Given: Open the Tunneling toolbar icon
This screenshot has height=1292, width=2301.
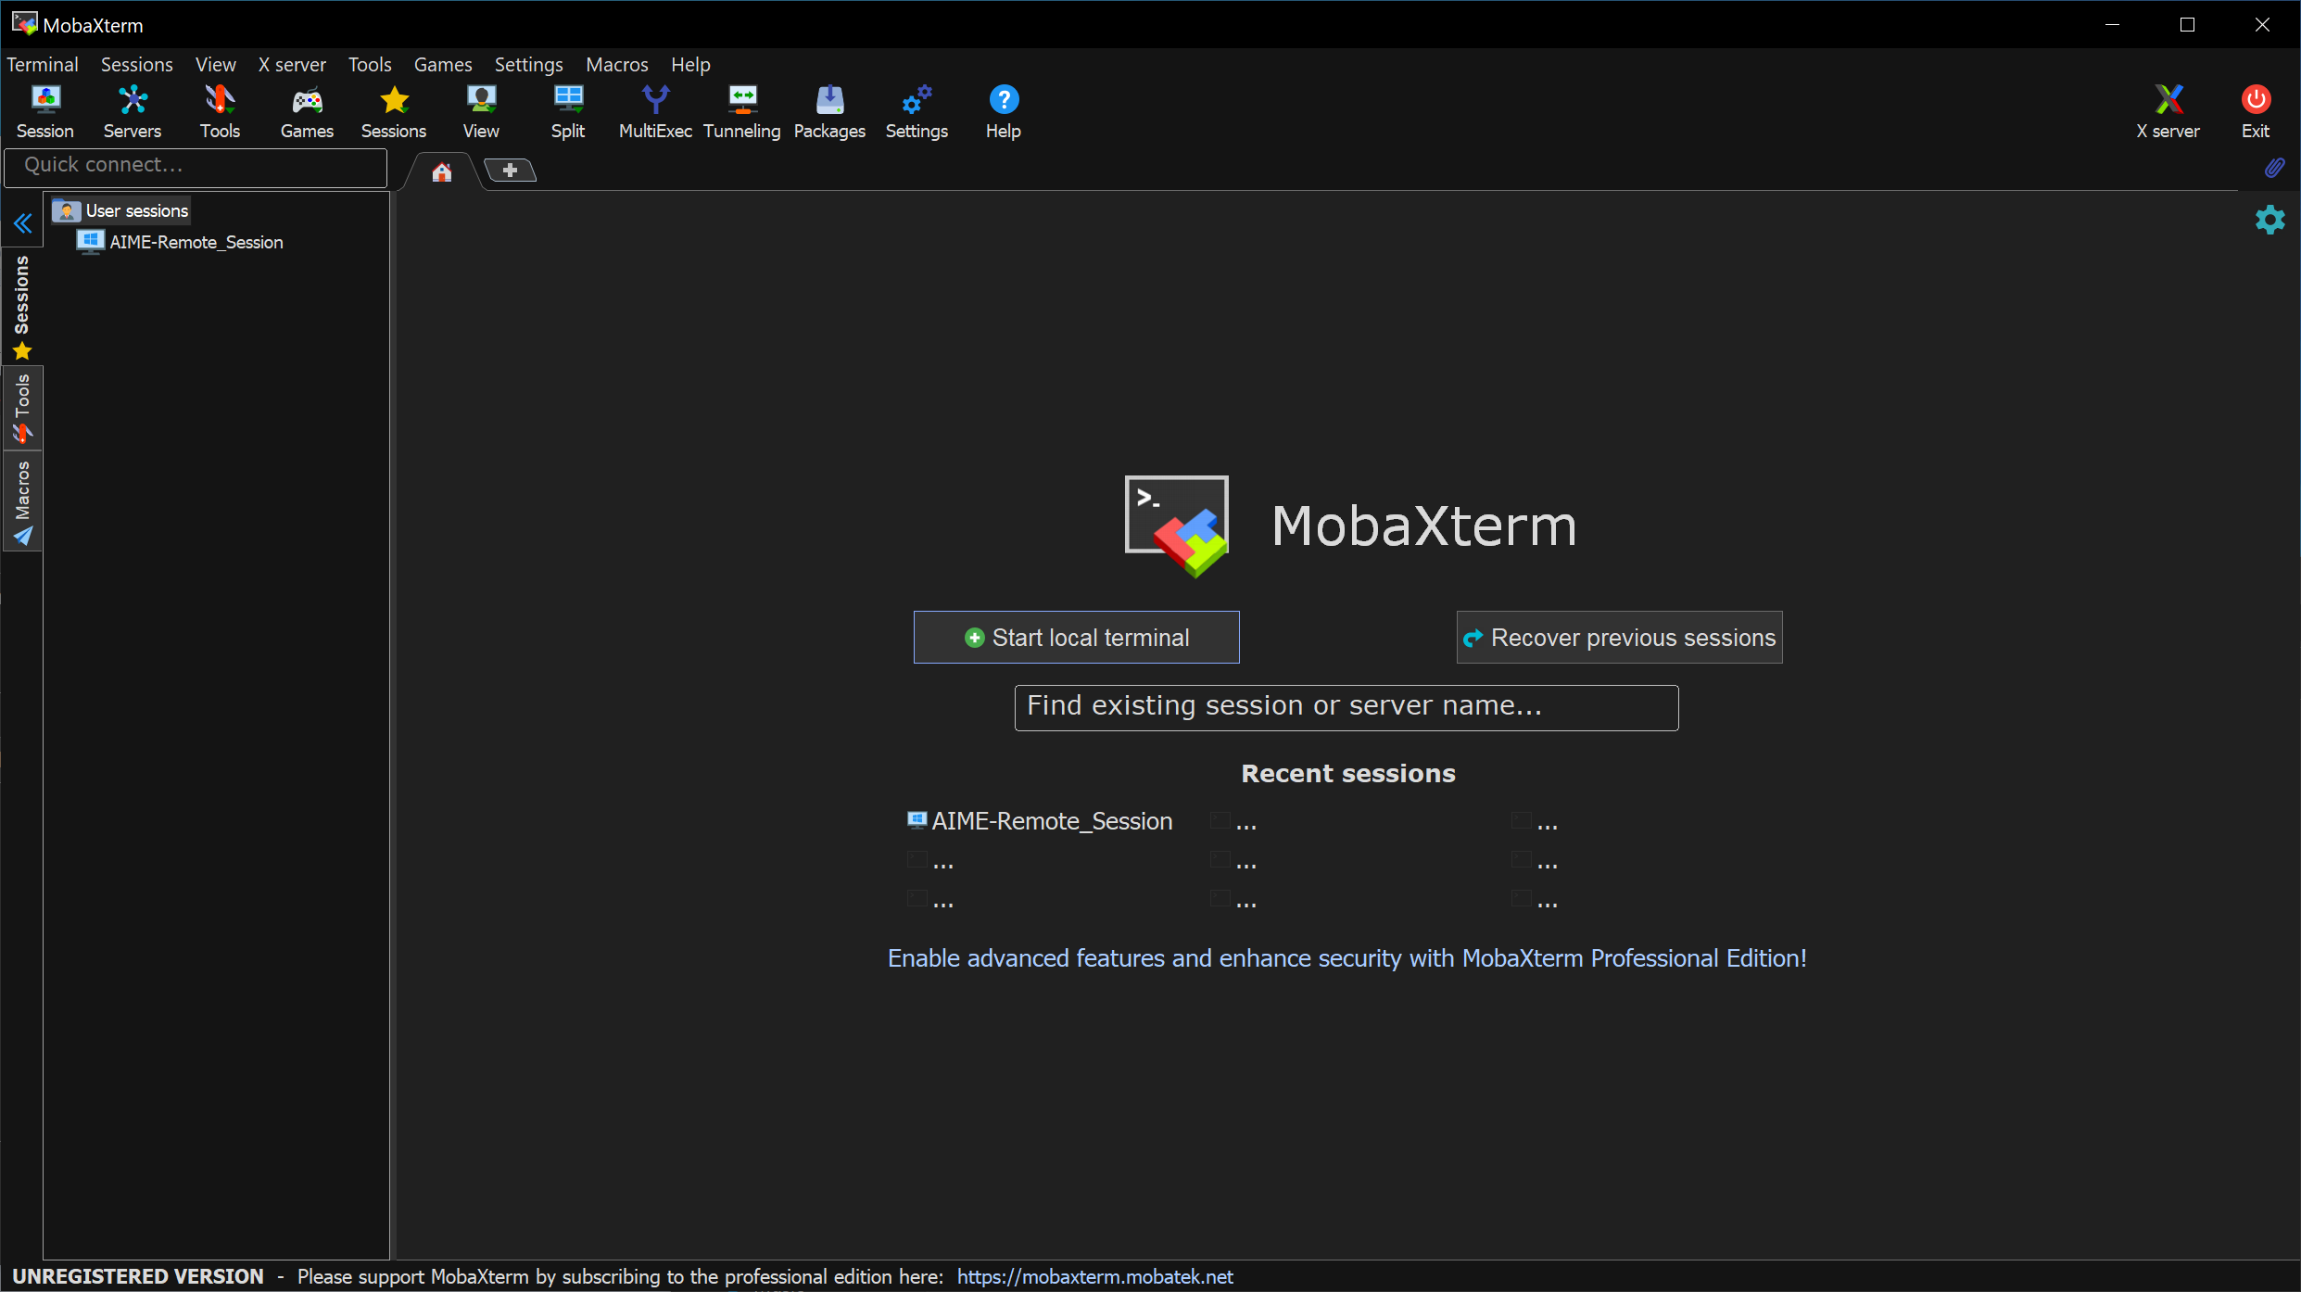Looking at the screenshot, I should coord(742,112).
